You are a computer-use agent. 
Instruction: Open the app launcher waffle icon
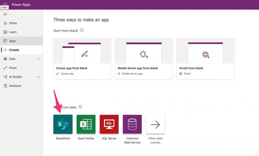click(5, 4)
